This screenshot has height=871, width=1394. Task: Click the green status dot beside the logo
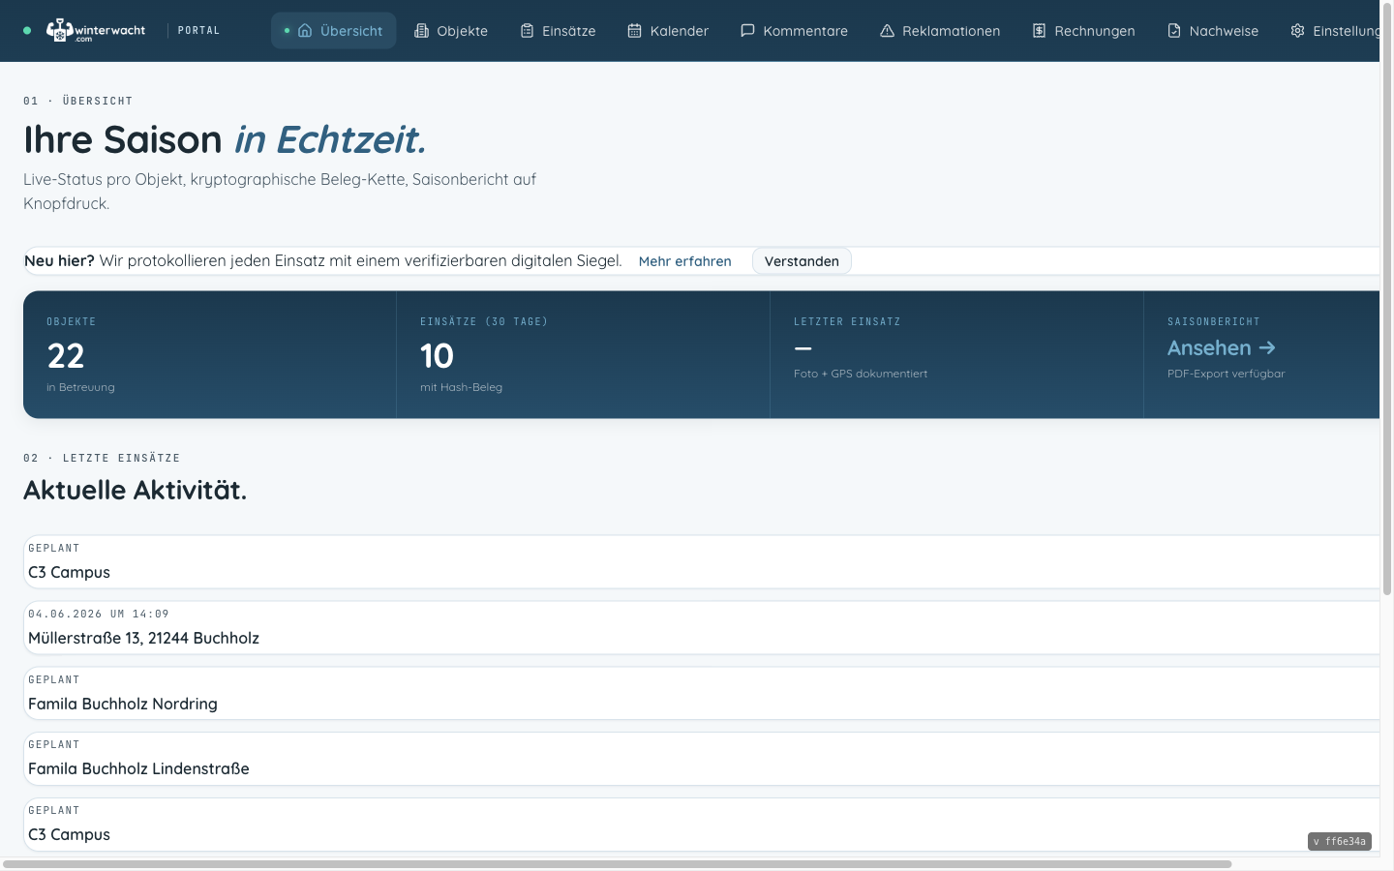[27, 31]
